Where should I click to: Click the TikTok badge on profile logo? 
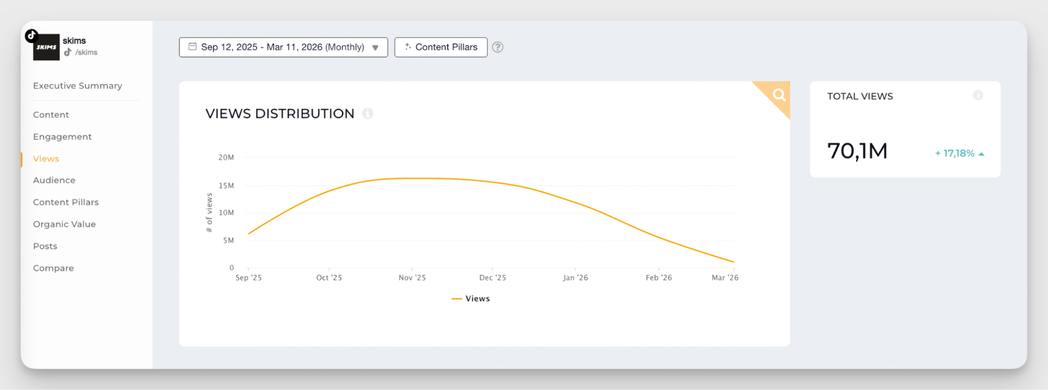coord(31,35)
